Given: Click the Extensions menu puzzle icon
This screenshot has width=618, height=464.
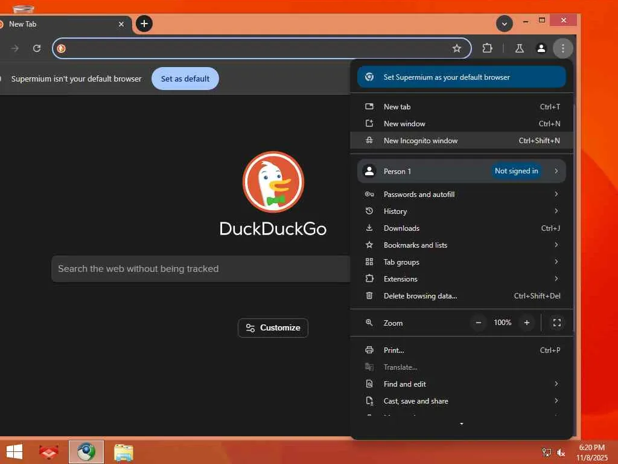Looking at the screenshot, I should [369, 279].
